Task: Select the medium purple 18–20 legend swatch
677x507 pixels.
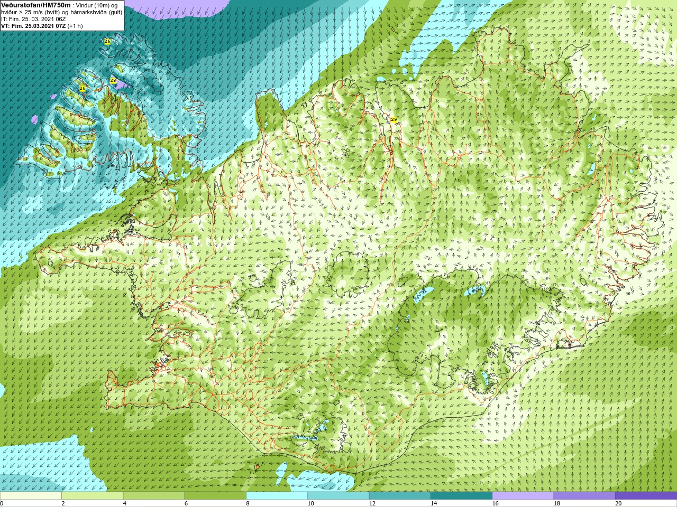Action: (x=584, y=496)
